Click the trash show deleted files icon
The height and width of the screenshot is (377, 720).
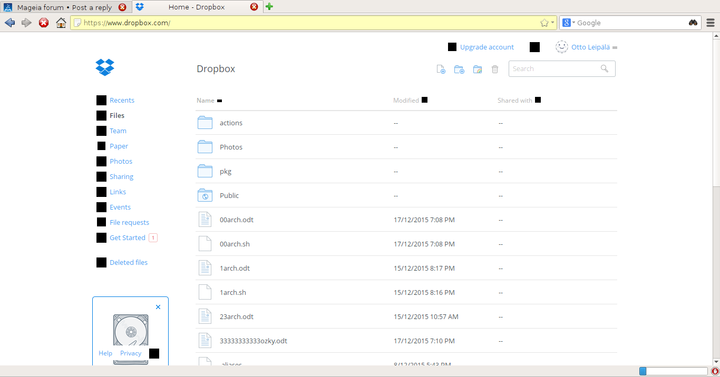[x=495, y=69]
